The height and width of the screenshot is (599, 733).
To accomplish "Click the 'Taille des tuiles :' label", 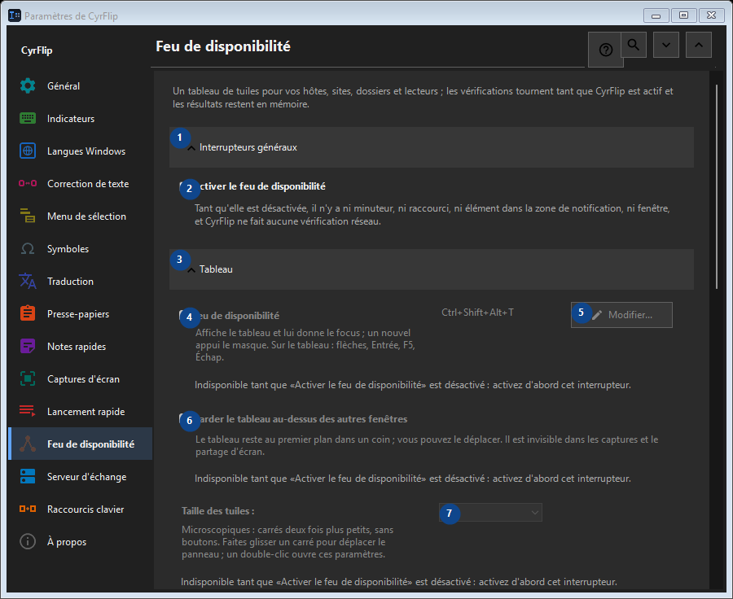I will coord(217,510).
